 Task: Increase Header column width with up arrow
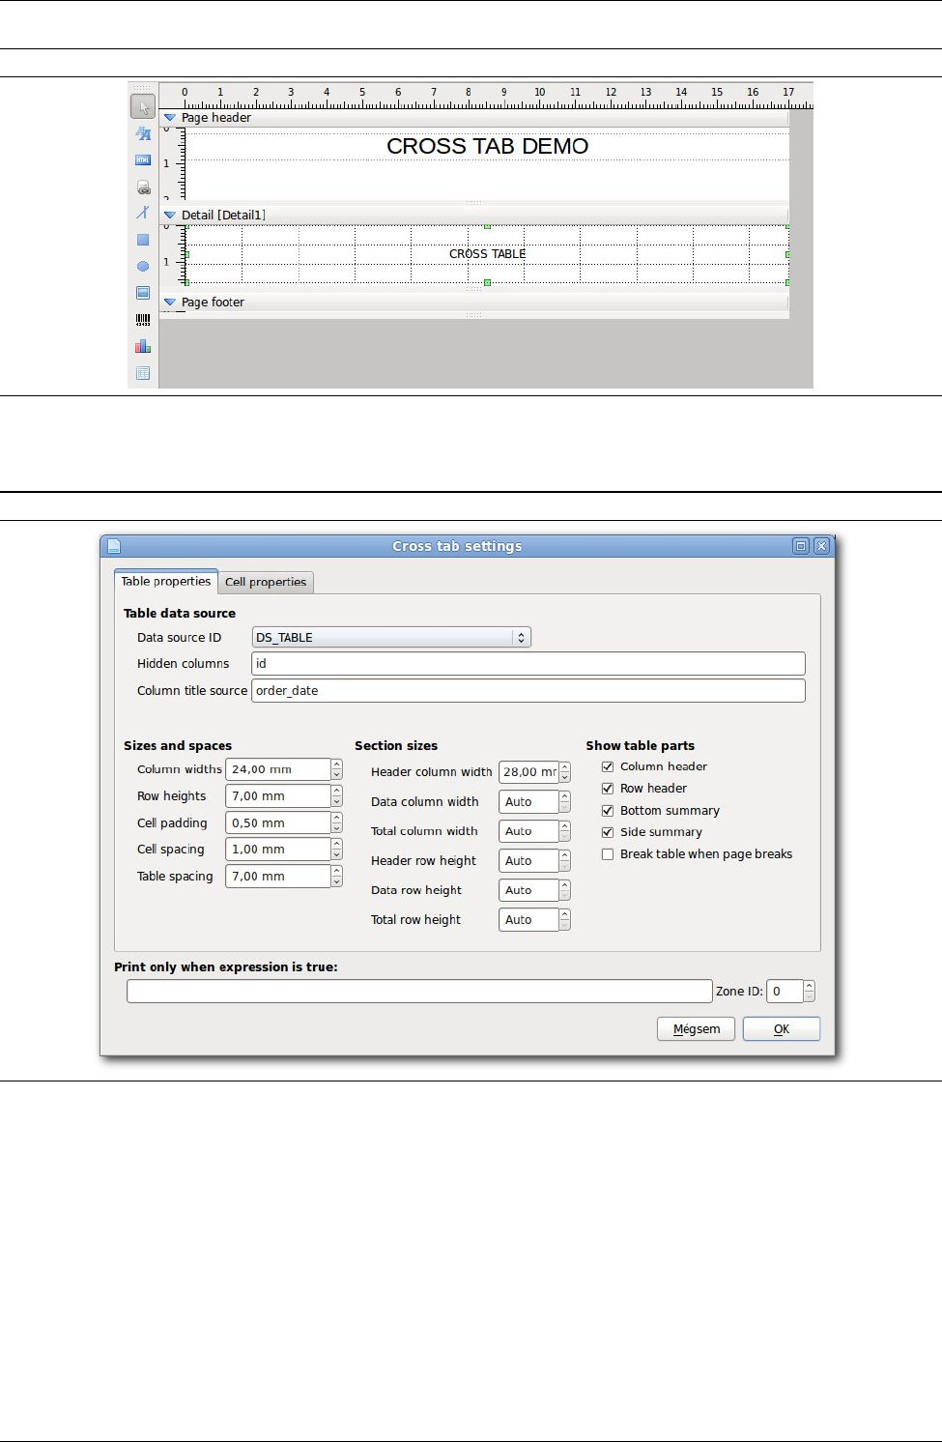[x=565, y=767]
